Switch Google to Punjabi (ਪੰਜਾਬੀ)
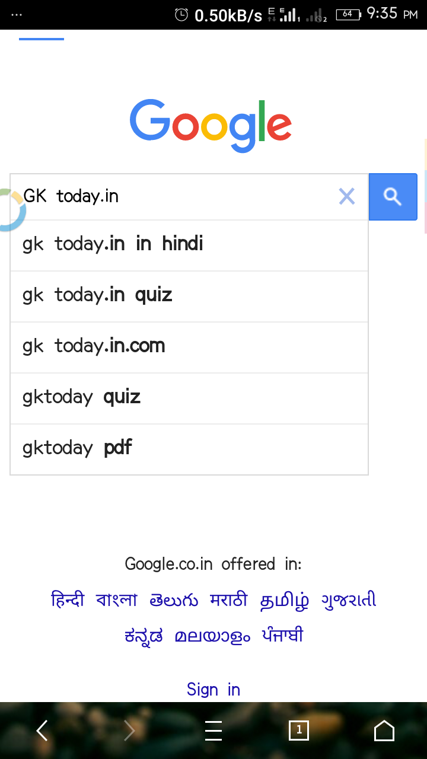The width and height of the screenshot is (427, 759). [x=283, y=636]
